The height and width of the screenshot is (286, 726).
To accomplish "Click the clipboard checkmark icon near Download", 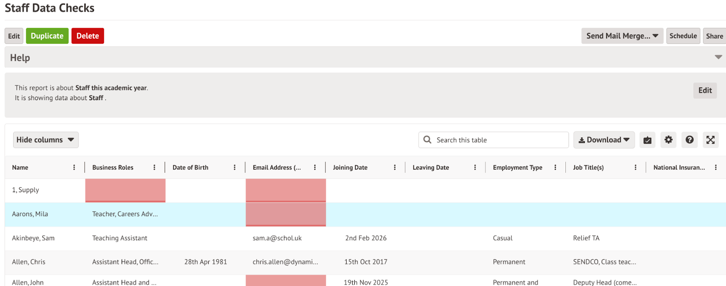I will click(648, 140).
